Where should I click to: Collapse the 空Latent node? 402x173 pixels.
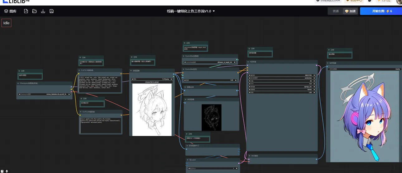click(x=188, y=160)
